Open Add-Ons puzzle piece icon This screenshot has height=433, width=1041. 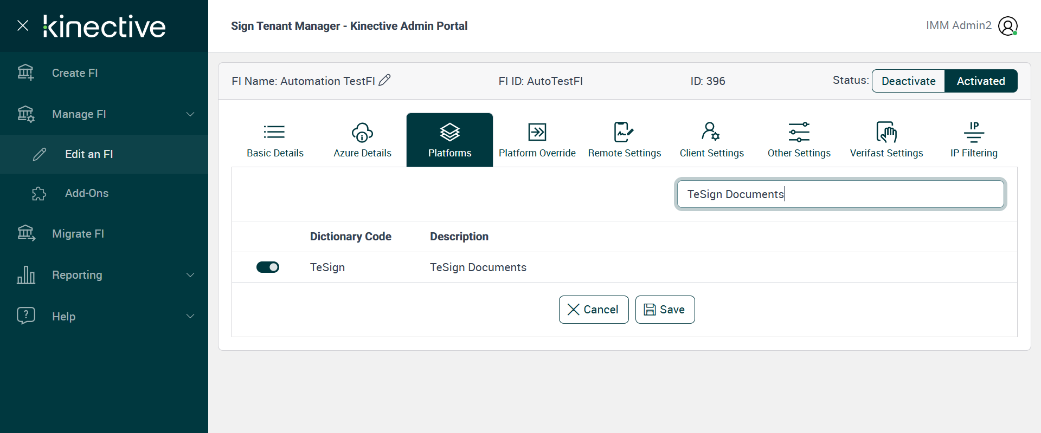pos(39,193)
